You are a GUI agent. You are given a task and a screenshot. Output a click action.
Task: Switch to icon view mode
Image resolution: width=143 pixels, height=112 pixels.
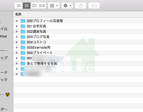pyautogui.click(x=19, y=6)
